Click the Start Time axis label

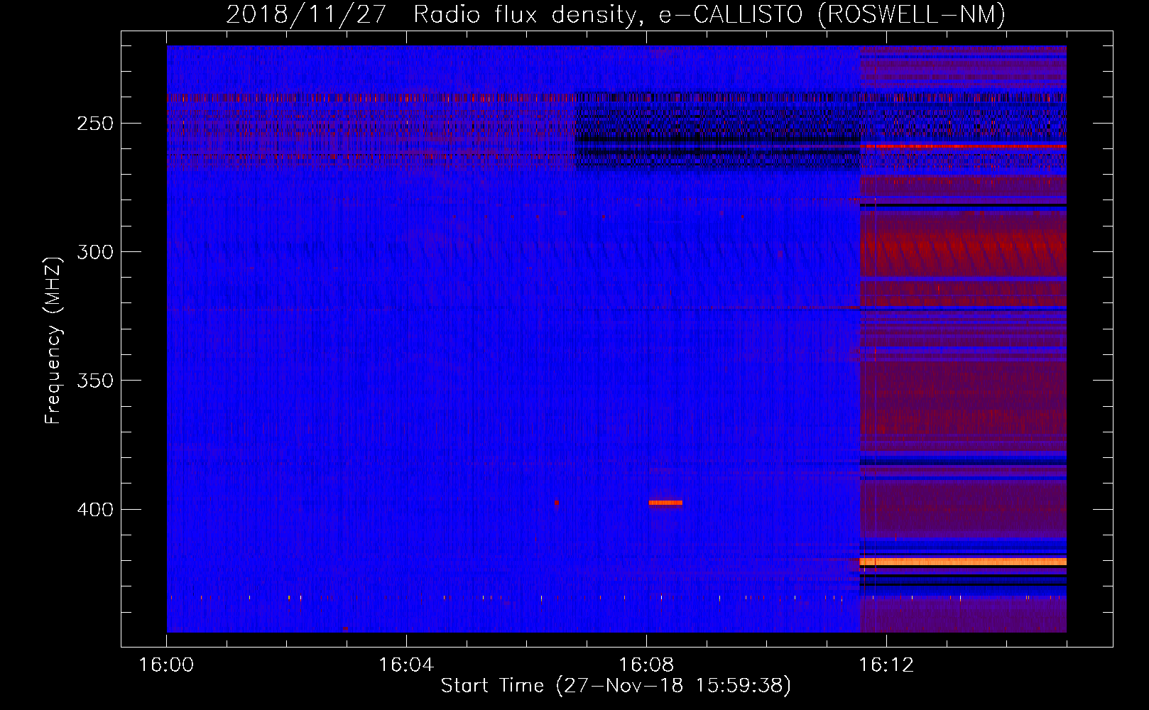click(616, 686)
